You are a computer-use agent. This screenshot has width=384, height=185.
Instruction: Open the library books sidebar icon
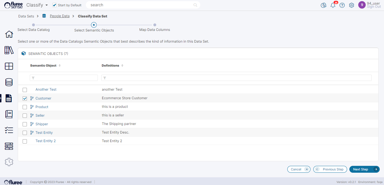click(x=9, y=50)
